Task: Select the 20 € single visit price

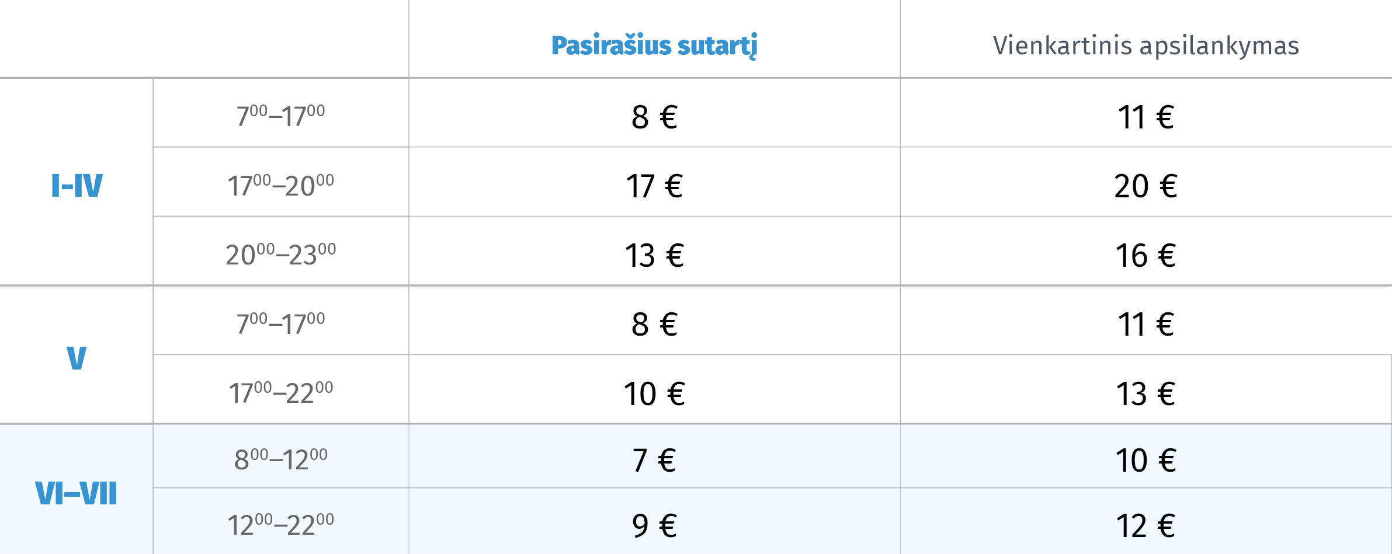Action: coord(1146,186)
